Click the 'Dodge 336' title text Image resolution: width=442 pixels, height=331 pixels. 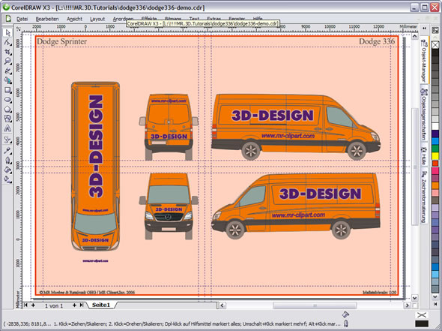click(x=377, y=41)
